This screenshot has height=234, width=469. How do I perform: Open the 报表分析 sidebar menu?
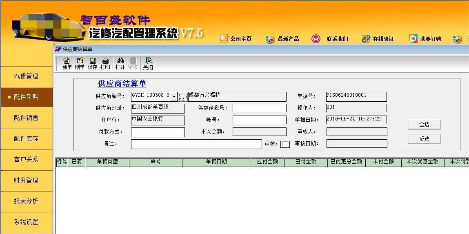click(26, 201)
